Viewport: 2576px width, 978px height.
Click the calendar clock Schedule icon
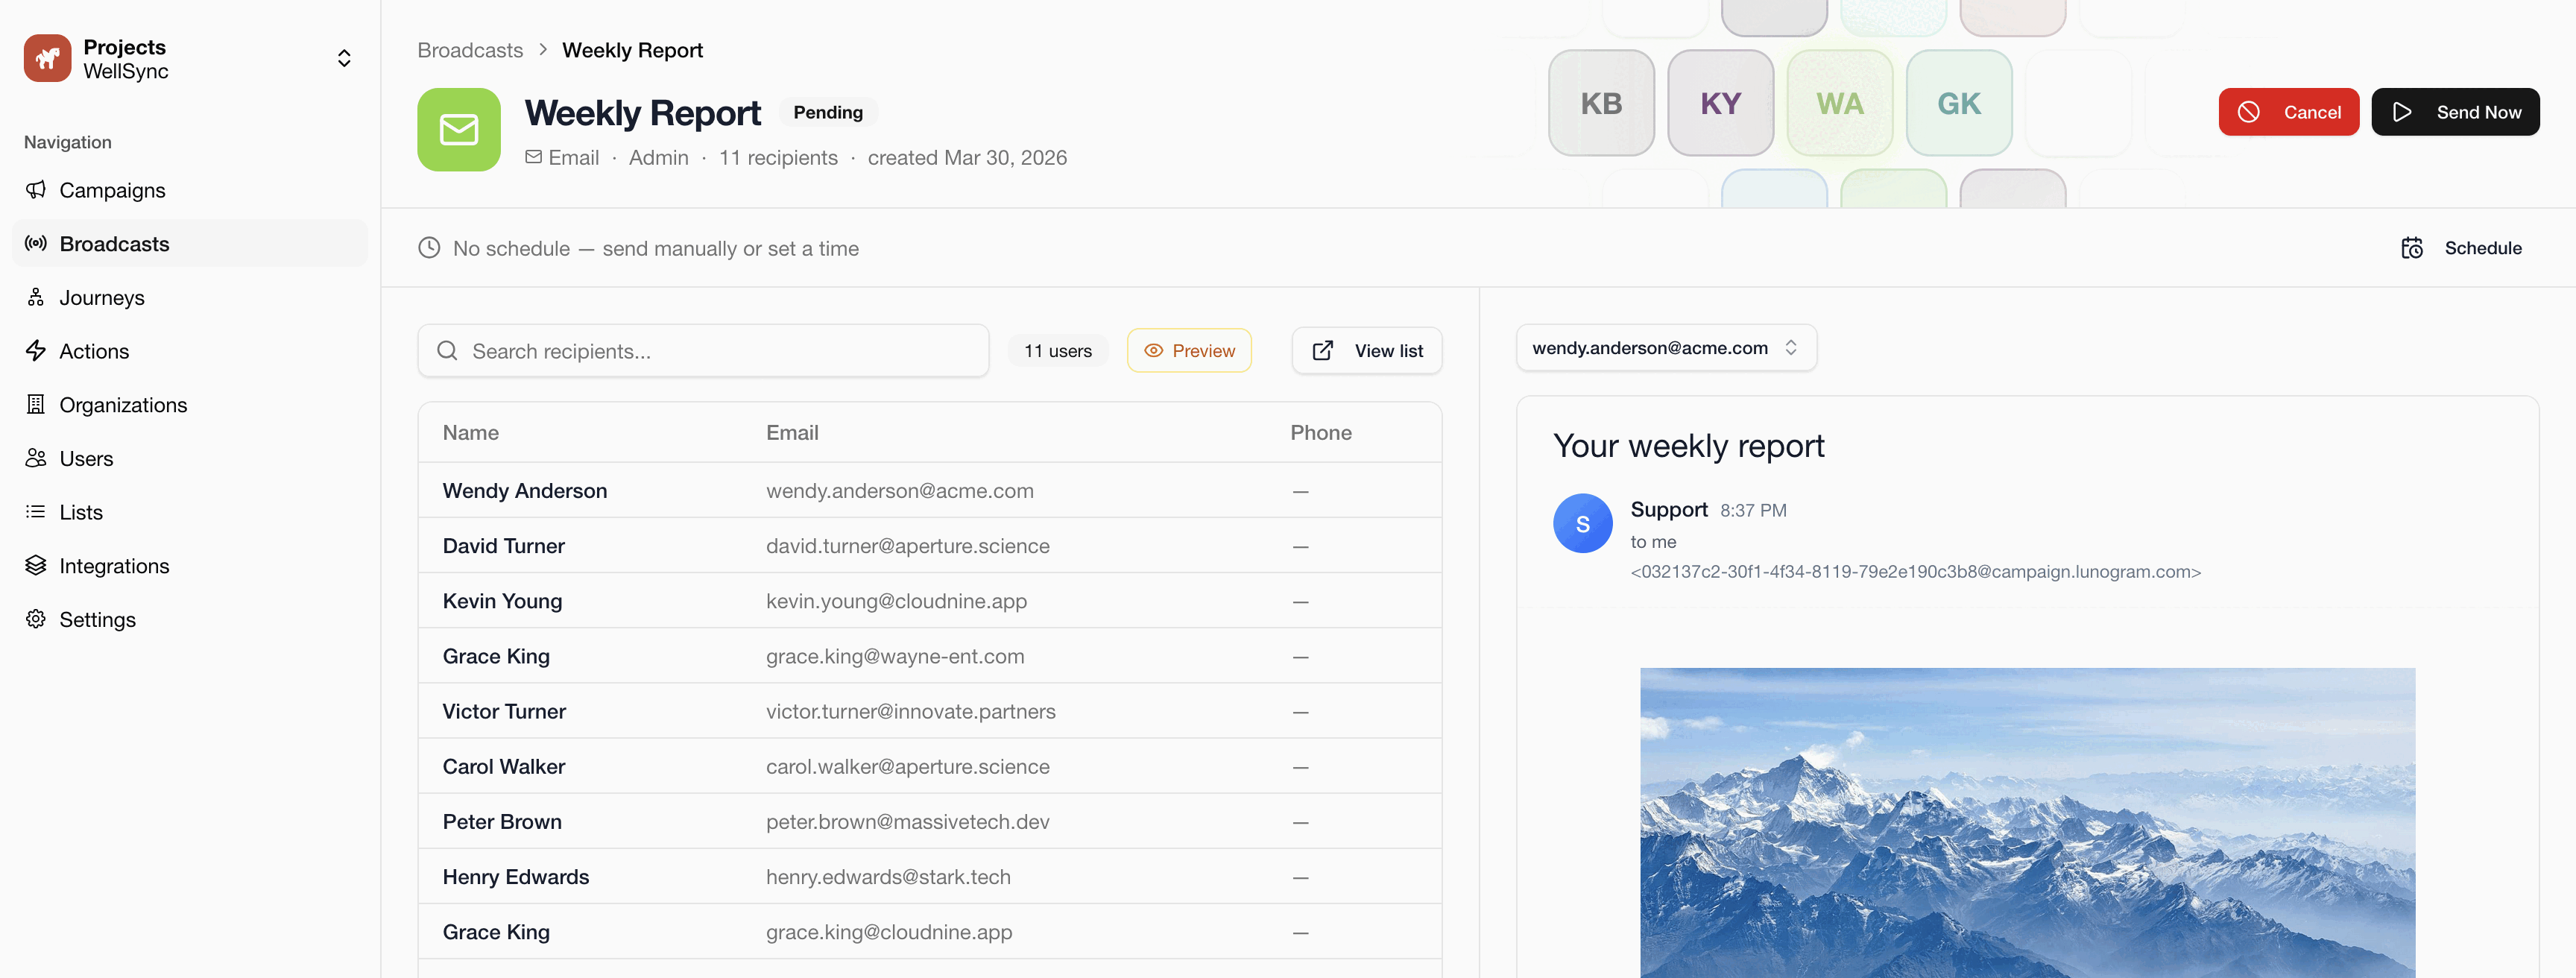pos(2412,248)
